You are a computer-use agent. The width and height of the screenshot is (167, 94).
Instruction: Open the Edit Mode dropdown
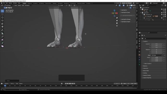[9, 5]
